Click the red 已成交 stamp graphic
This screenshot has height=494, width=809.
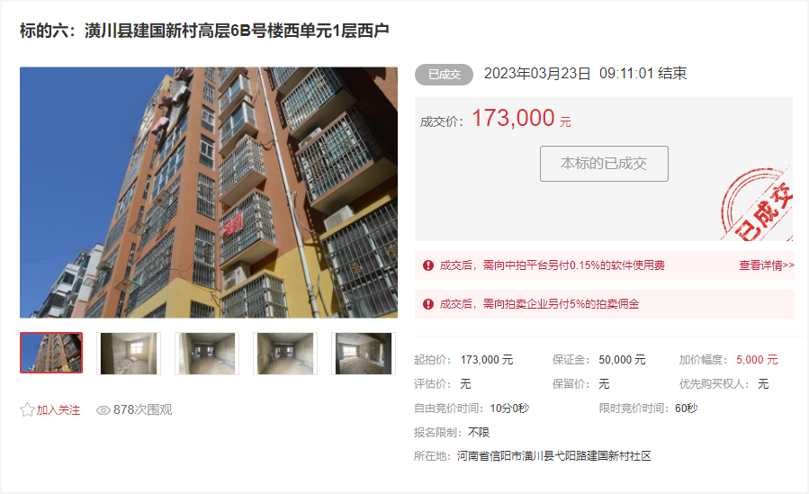click(757, 204)
